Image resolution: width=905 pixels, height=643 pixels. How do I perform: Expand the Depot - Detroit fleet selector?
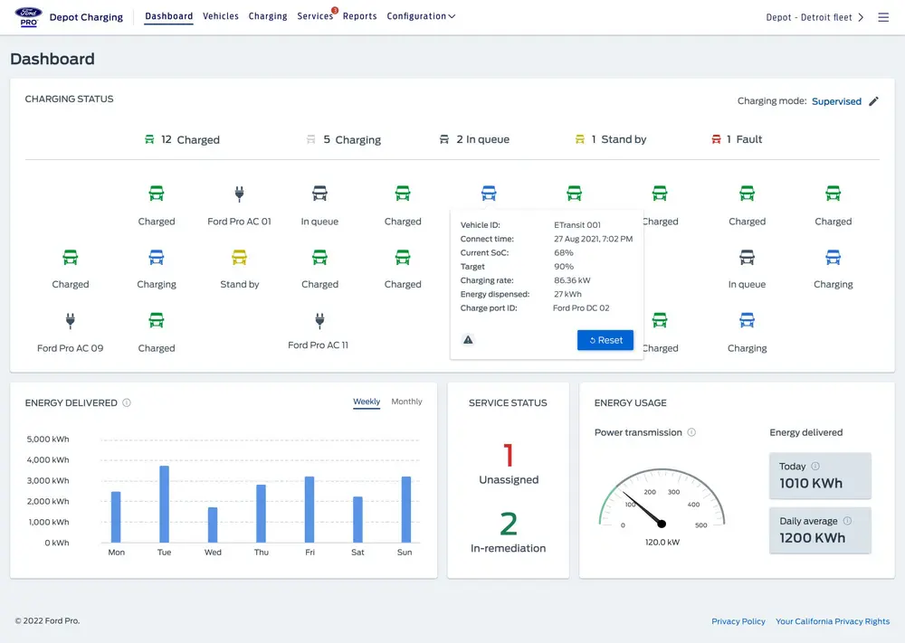(x=814, y=17)
